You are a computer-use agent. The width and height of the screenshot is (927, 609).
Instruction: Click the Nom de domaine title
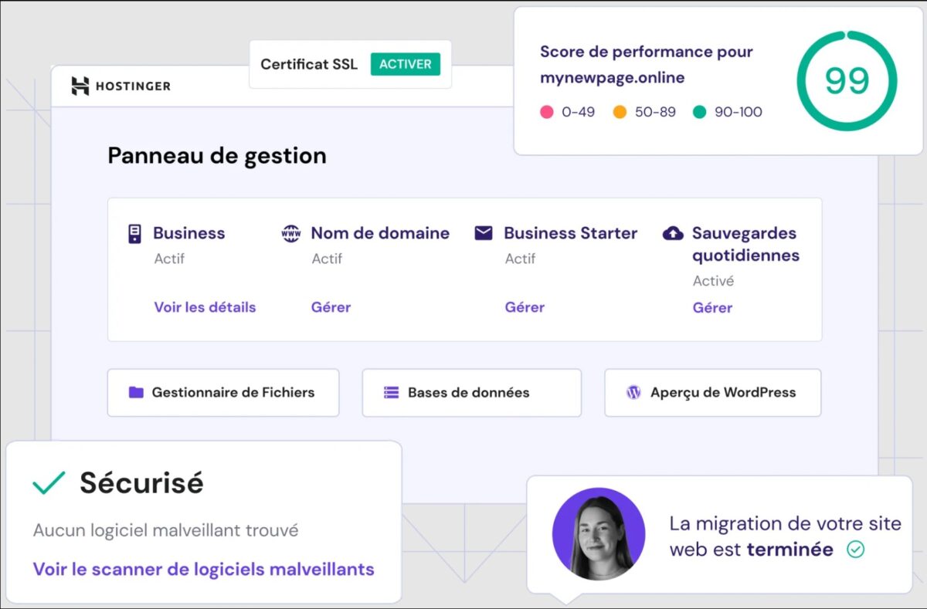click(380, 233)
